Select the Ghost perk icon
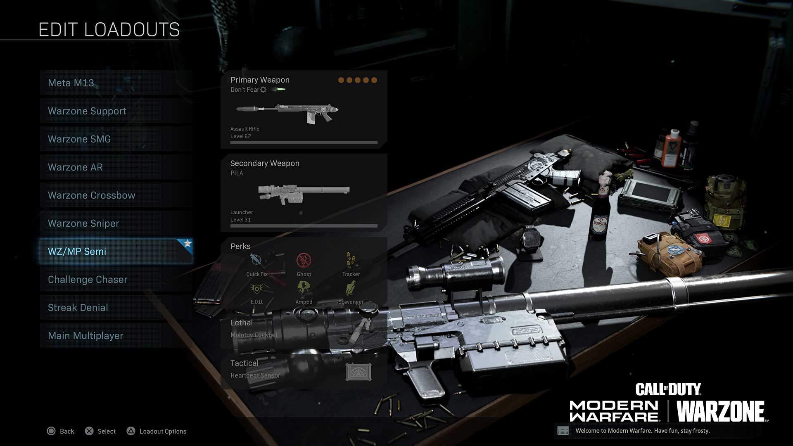The width and height of the screenshot is (793, 446). click(304, 263)
